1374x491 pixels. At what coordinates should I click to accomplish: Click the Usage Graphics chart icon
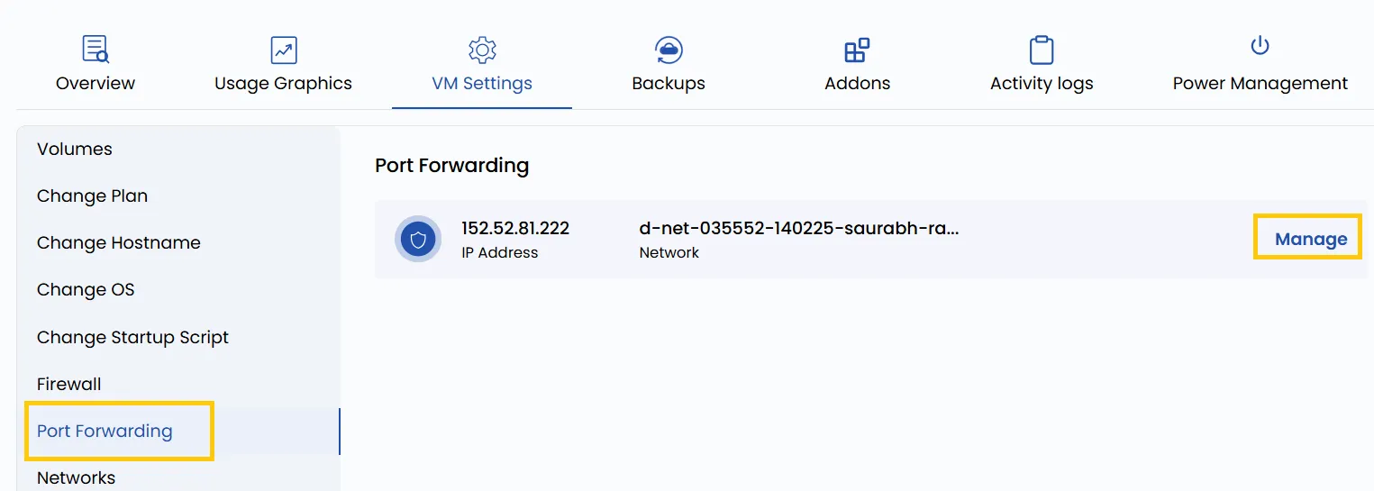click(x=284, y=50)
